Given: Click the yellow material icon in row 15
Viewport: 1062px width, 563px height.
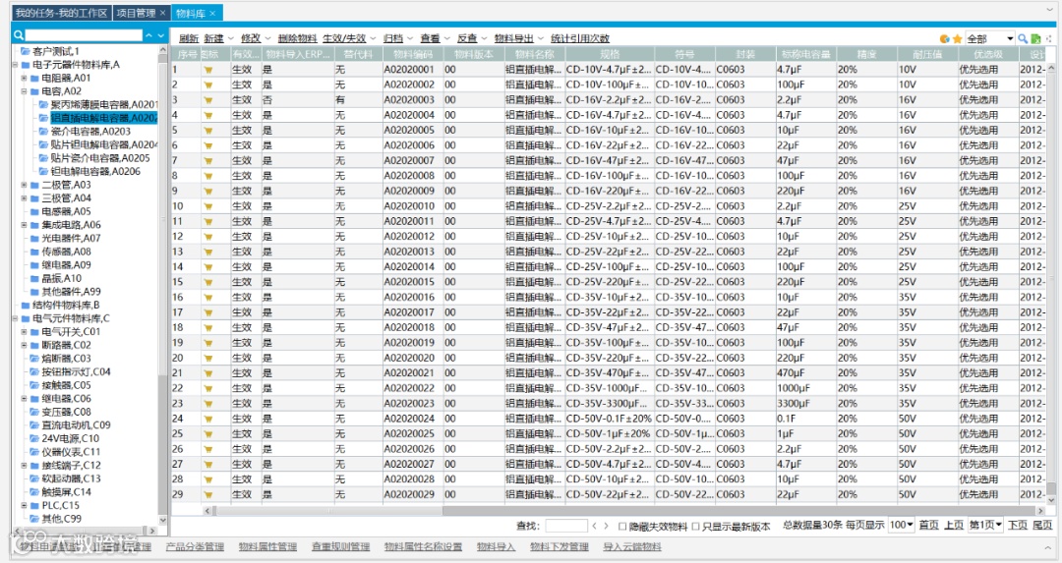Looking at the screenshot, I should pyautogui.click(x=207, y=282).
